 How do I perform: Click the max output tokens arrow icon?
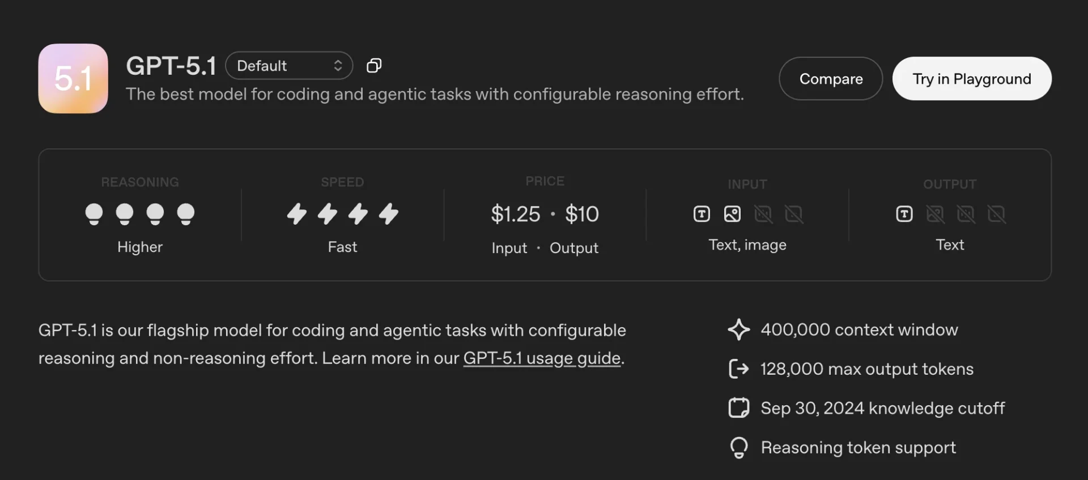(x=738, y=368)
